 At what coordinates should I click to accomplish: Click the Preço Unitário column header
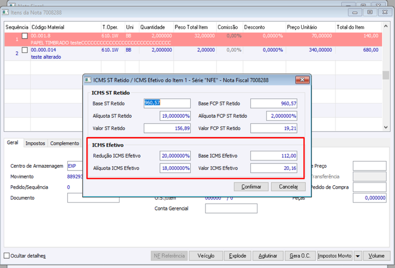(x=310, y=27)
